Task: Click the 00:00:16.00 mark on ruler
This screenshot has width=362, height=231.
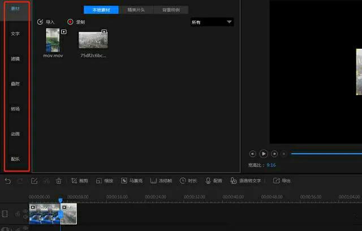Action: point(117,197)
